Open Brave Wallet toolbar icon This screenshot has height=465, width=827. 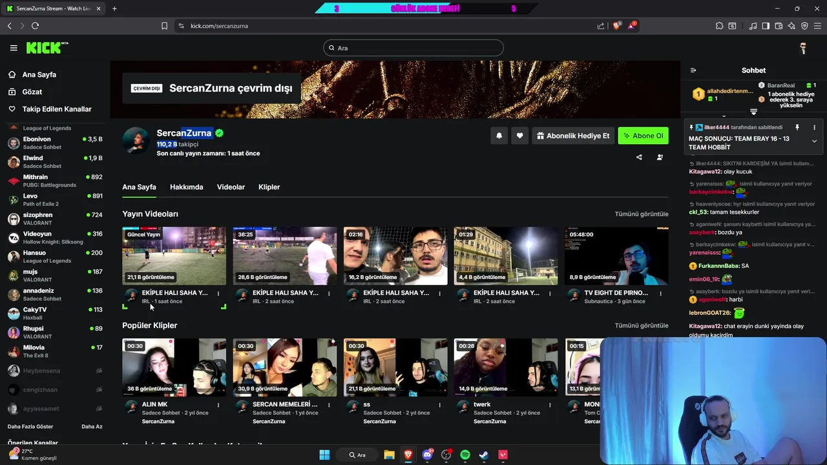pyautogui.click(x=779, y=26)
